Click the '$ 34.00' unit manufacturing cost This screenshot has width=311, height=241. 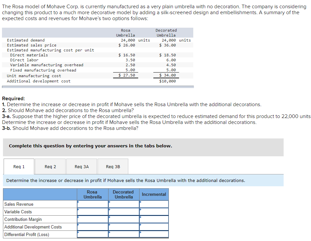(168, 75)
